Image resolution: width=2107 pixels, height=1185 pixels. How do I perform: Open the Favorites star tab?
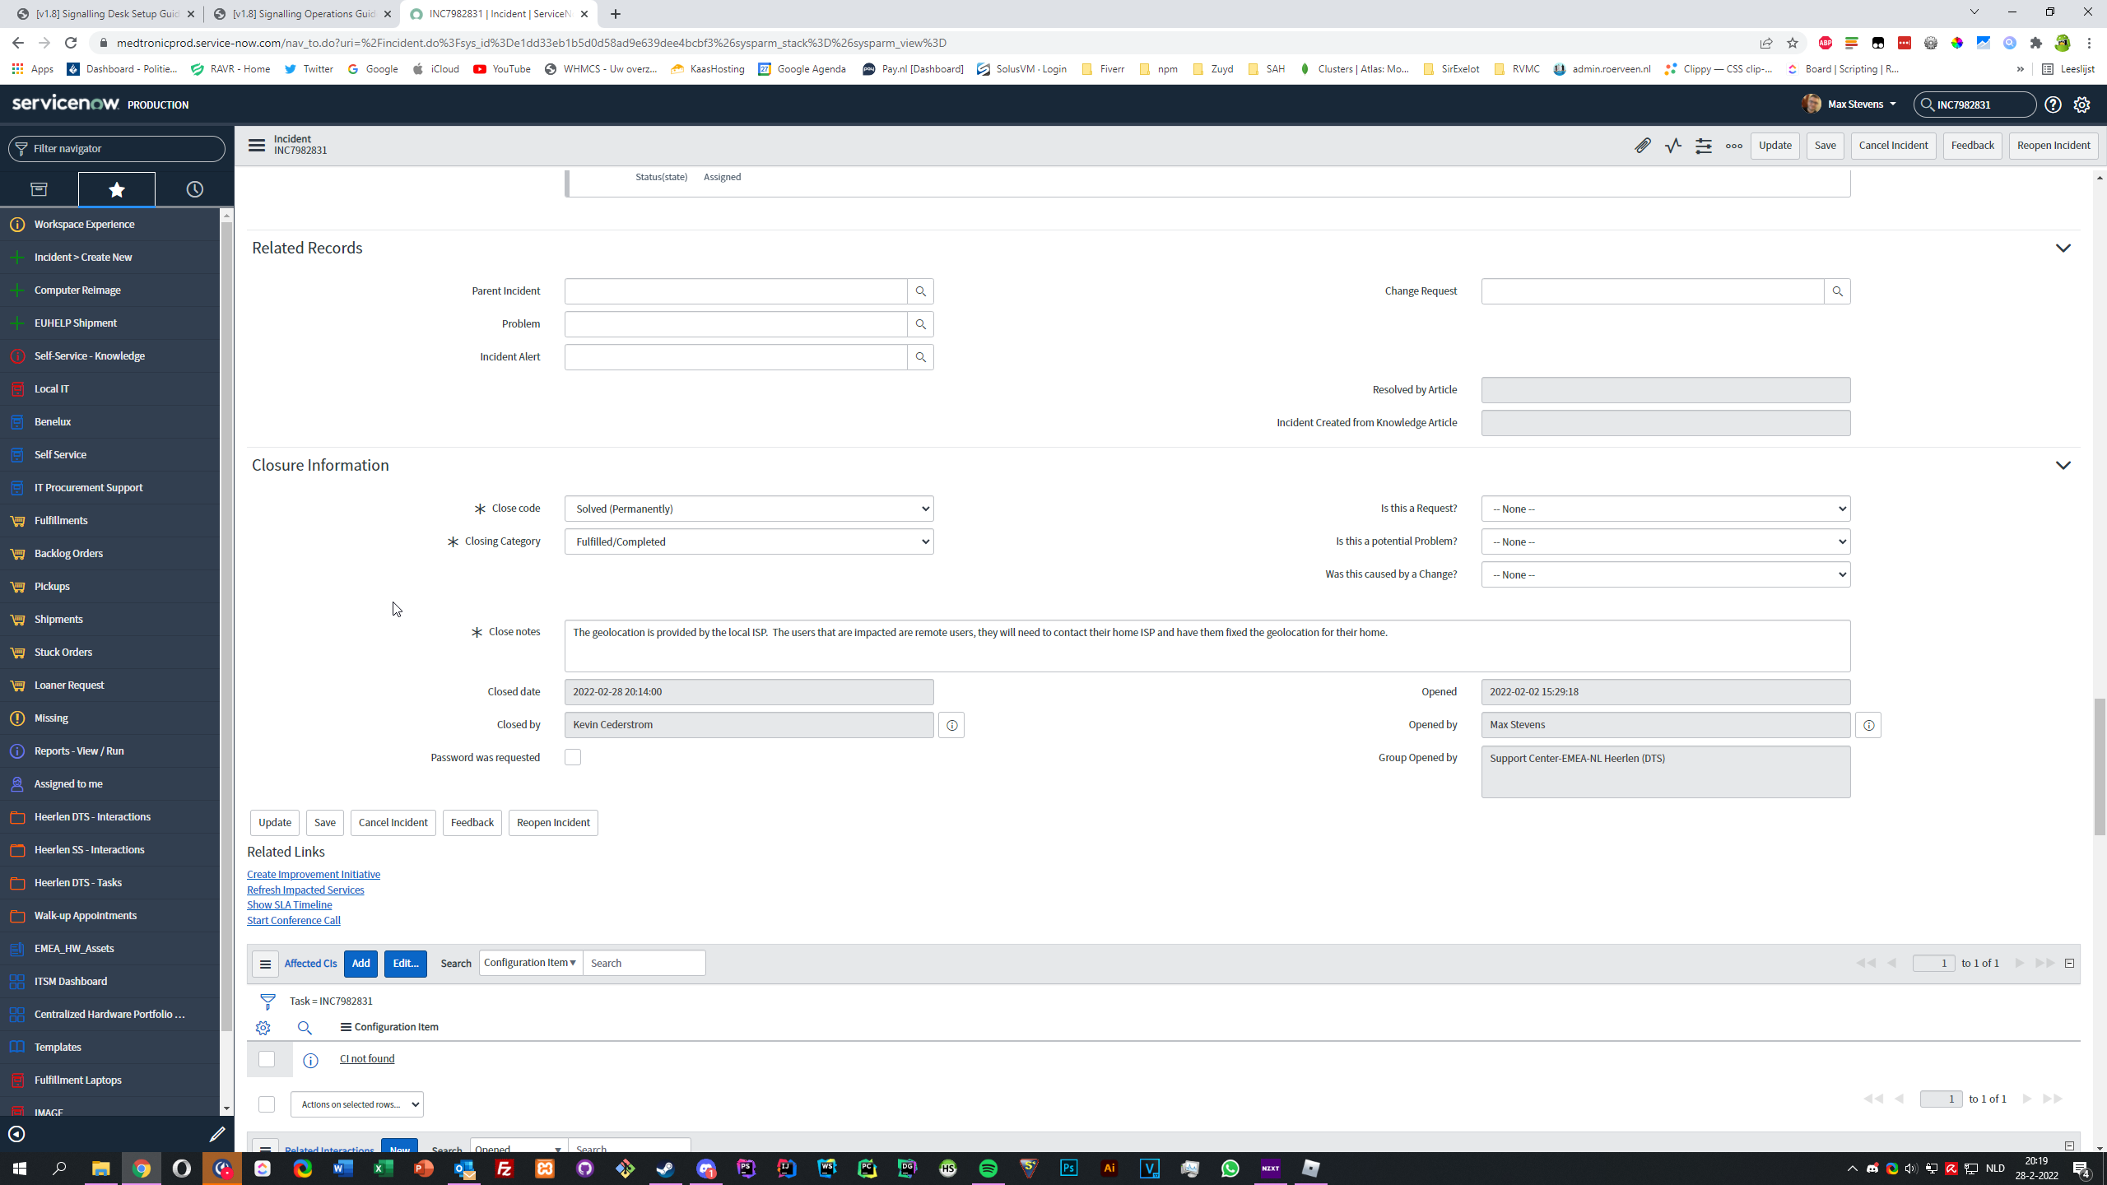pos(116,189)
